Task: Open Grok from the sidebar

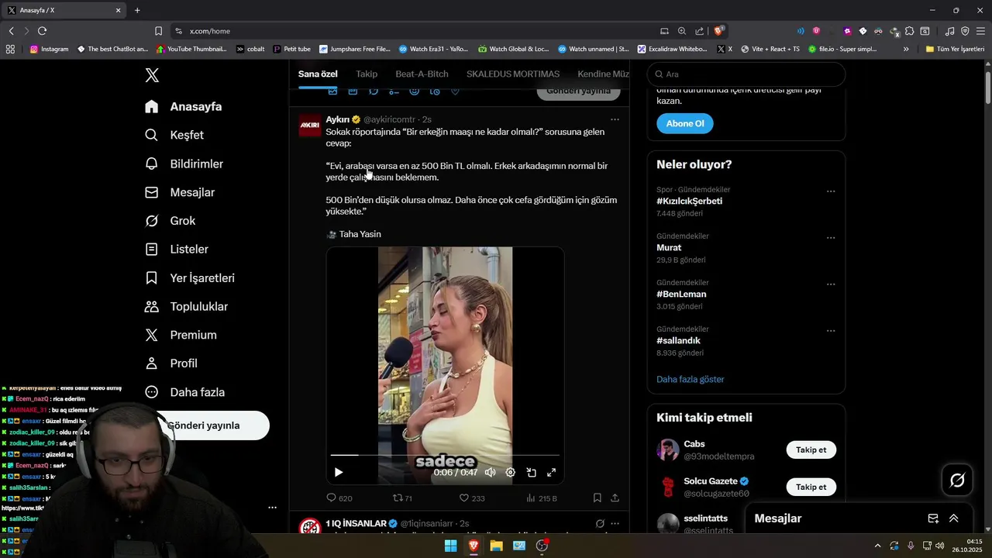Action: tap(170, 221)
